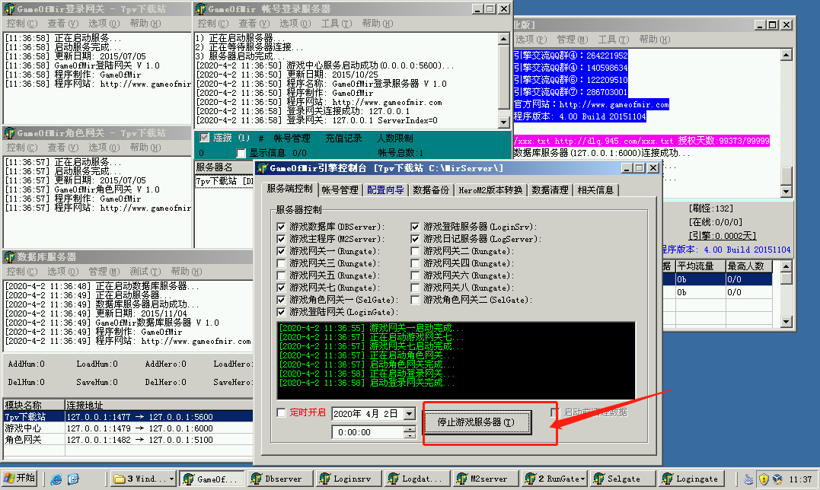Toggle 游戏网关一 (Rungate) checkbox
The width and height of the screenshot is (820, 490).
tap(282, 251)
